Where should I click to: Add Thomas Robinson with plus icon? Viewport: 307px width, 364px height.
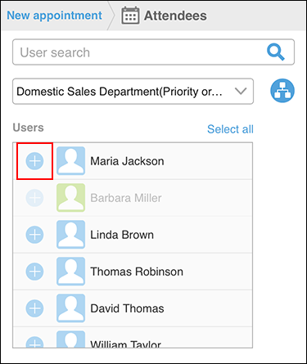(x=34, y=272)
